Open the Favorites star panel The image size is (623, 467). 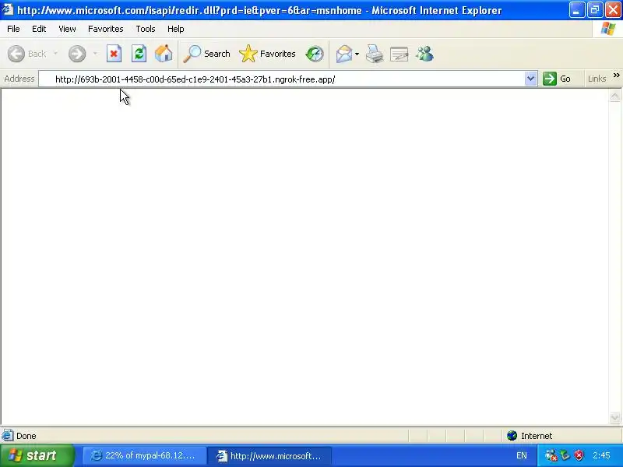point(267,54)
